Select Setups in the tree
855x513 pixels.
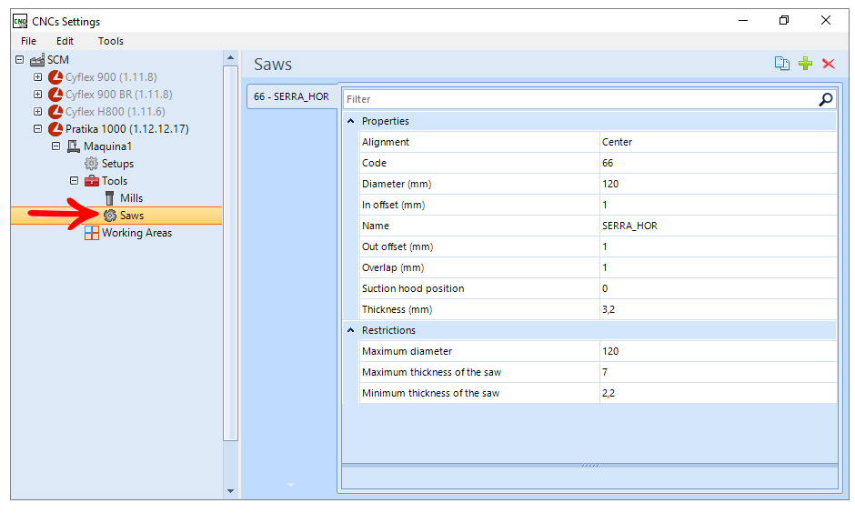tap(117, 164)
